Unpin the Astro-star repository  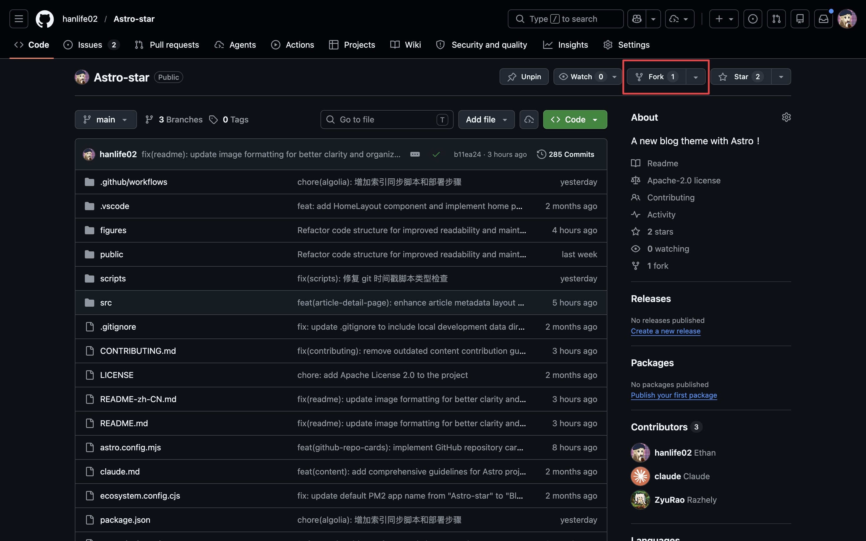524,77
